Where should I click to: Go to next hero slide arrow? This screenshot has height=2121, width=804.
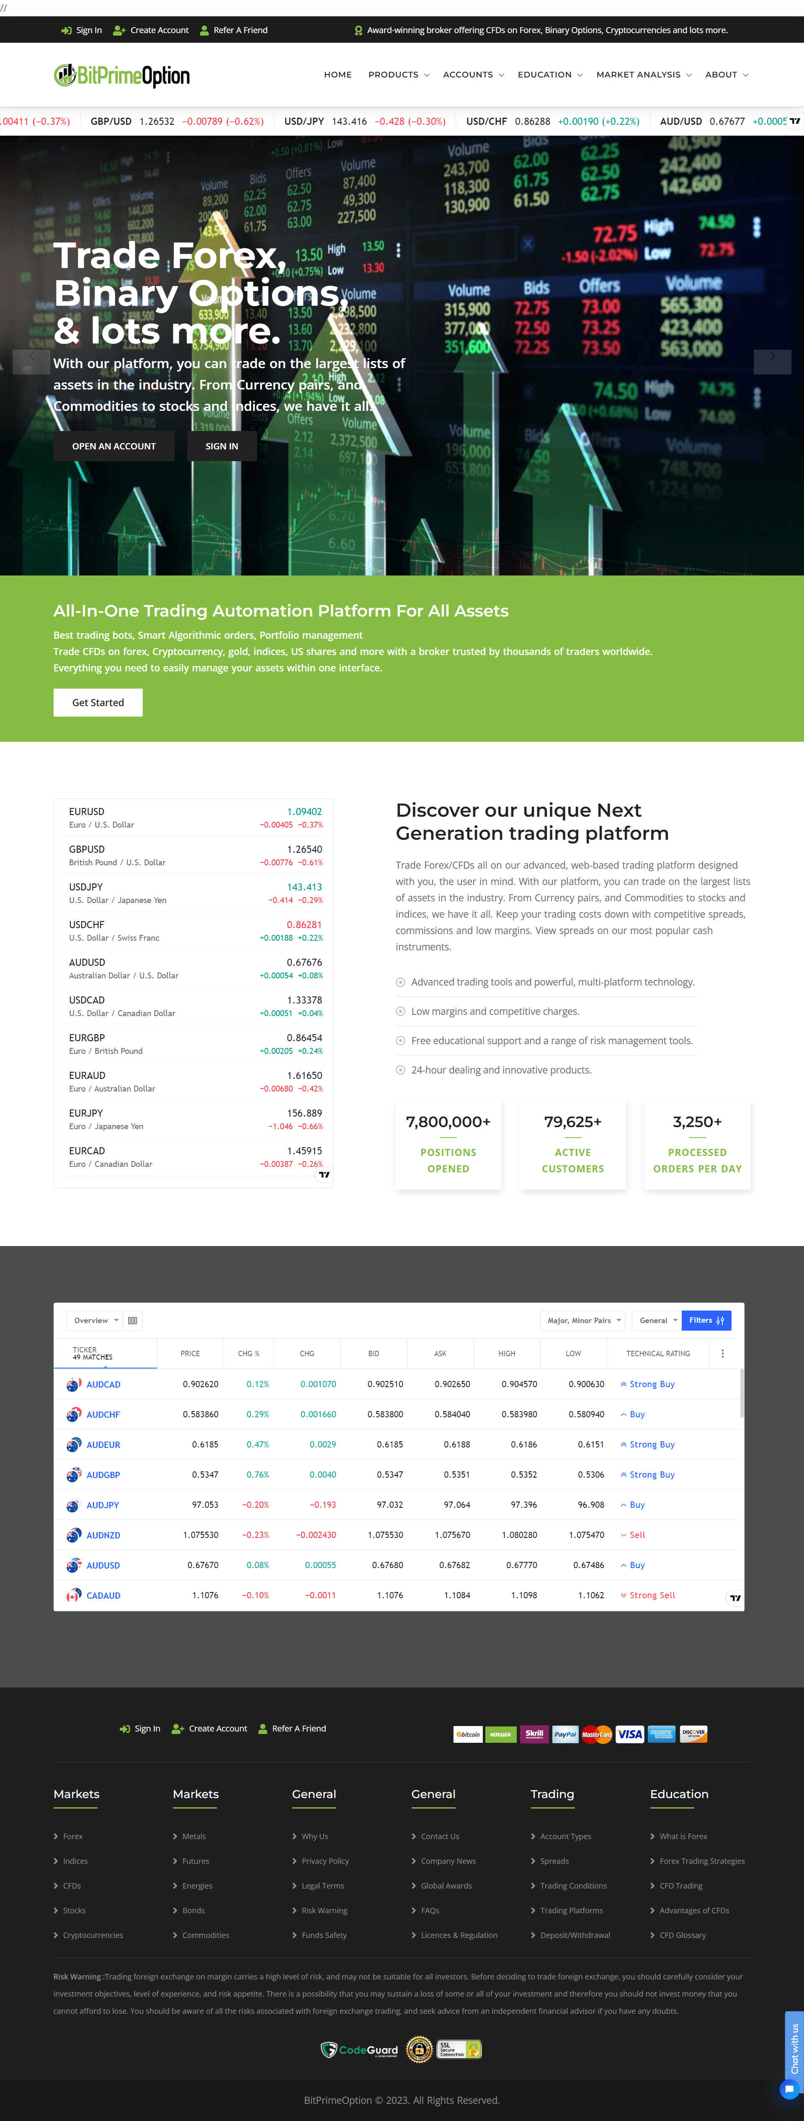click(x=772, y=361)
